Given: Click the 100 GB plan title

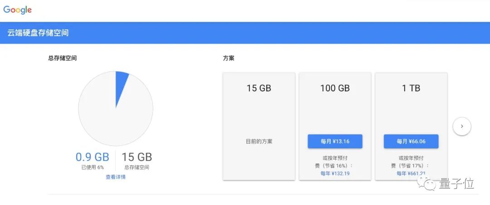Looking at the screenshot, I should [335, 89].
